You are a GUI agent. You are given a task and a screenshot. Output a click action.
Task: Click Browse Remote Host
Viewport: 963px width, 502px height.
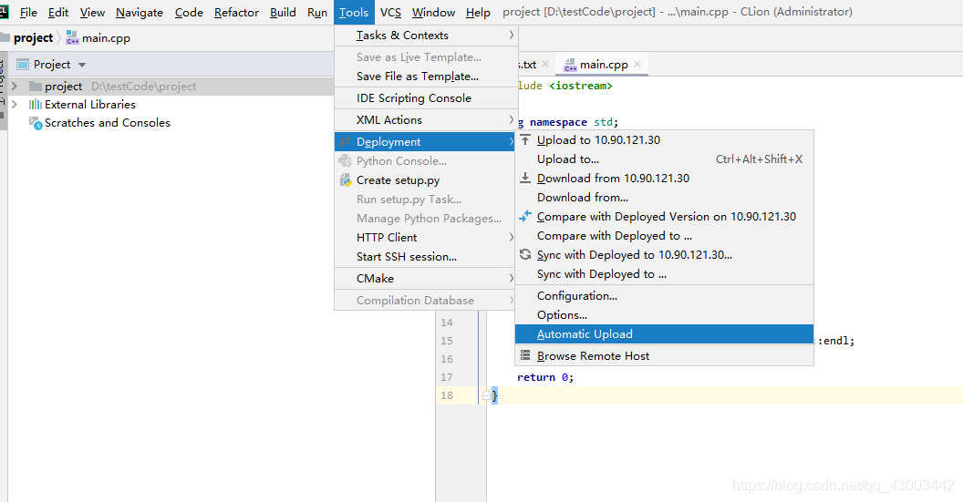[x=664, y=356]
